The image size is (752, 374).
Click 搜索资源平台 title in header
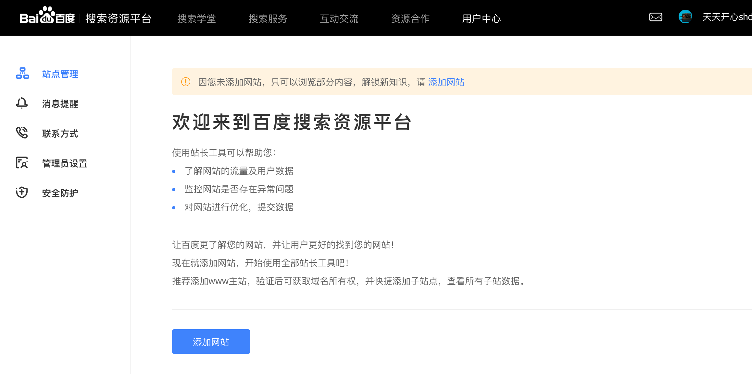[x=119, y=18]
